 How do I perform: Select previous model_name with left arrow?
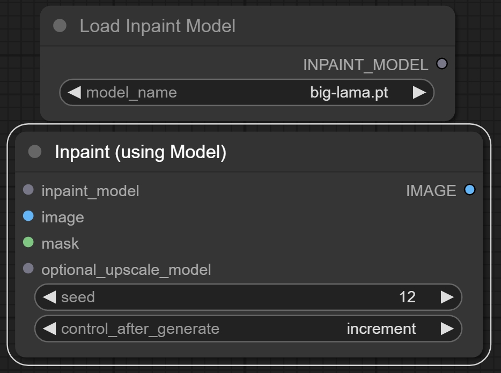coord(74,93)
